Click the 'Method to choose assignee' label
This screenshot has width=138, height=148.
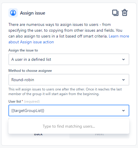(30, 71)
